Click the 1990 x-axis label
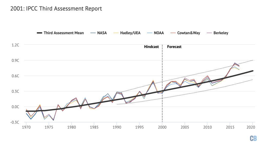 point(117,127)
